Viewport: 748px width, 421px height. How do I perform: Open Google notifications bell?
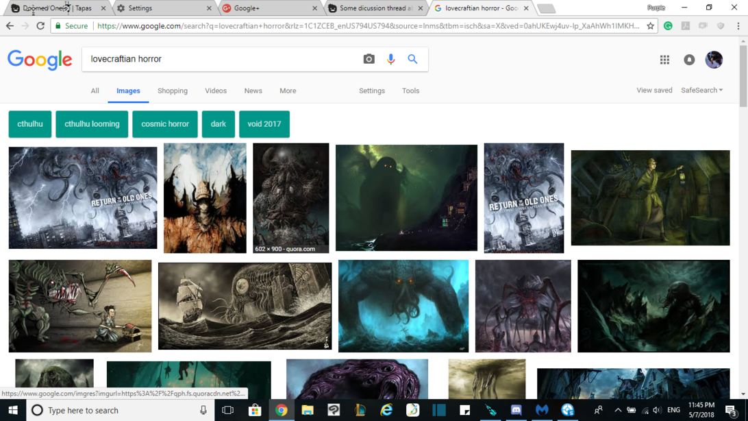pos(689,60)
